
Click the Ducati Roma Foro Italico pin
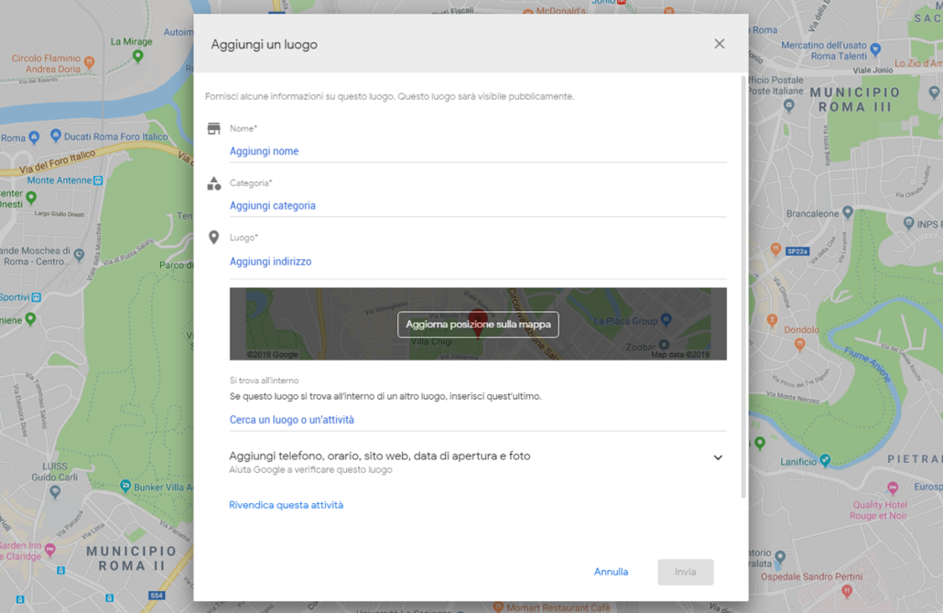(55, 135)
